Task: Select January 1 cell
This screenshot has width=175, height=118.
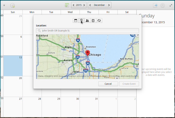Action: point(108,107)
